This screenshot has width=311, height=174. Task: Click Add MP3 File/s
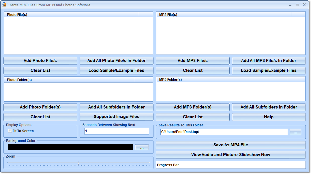[x=192, y=61]
